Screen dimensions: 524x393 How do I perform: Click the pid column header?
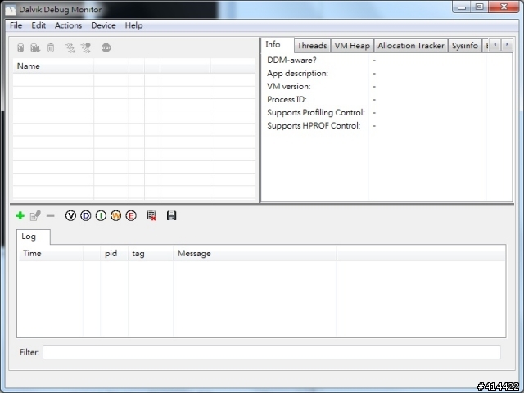tap(114, 253)
